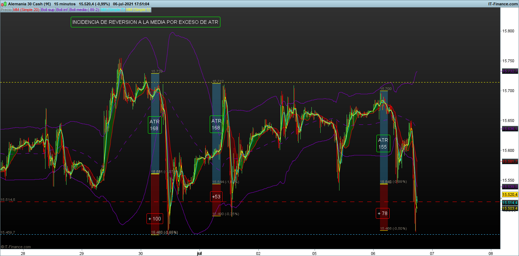The image size is (519, 256).
Task: Click the 15.712 level label
Action: pos(218,81)
